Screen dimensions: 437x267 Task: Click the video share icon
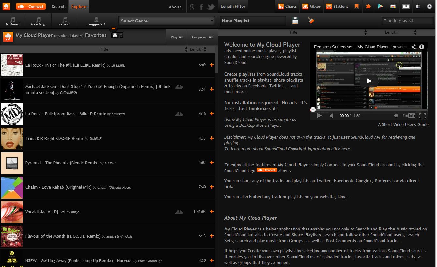point(414,47)
